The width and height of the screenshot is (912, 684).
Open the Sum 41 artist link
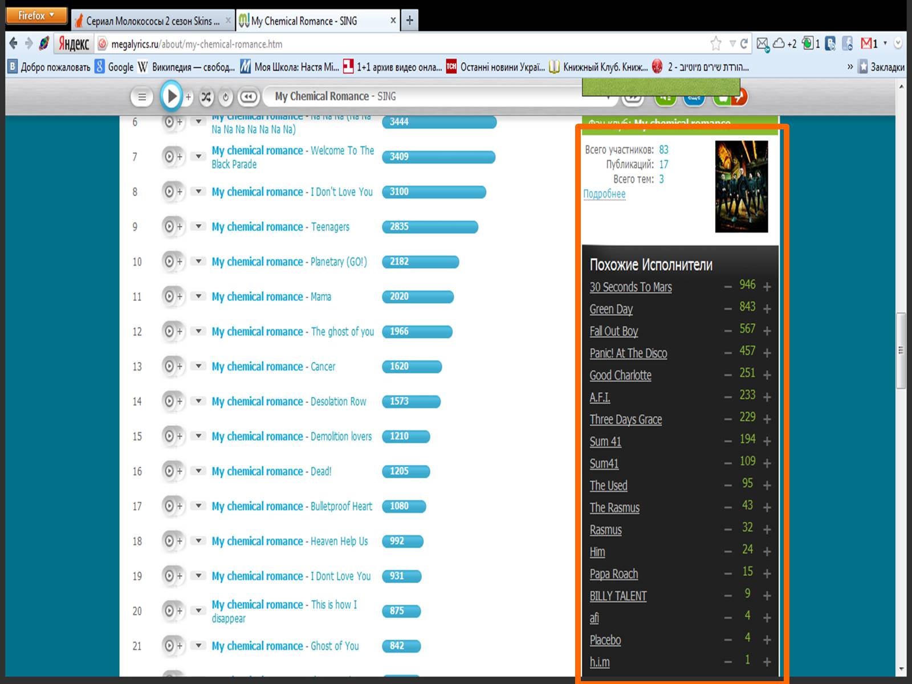tap(605, 442)
